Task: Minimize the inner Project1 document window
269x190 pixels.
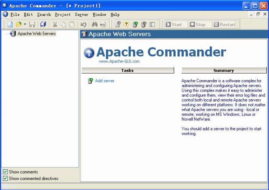Action: 251,15
